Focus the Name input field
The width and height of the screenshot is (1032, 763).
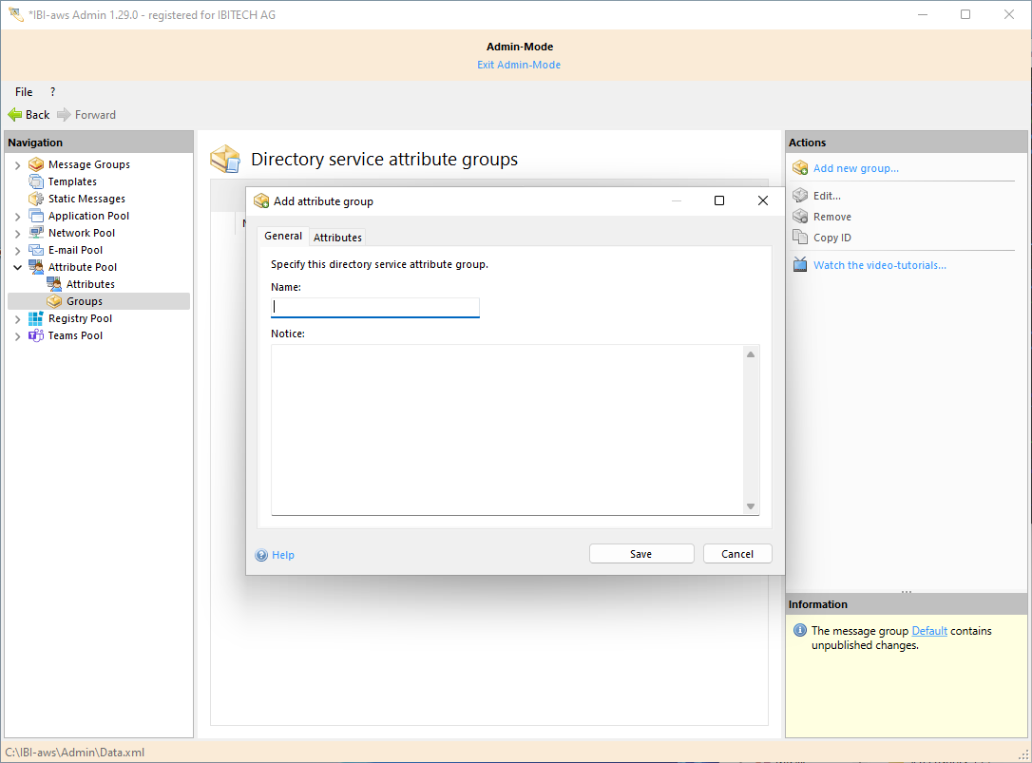(x=375, y=307)
